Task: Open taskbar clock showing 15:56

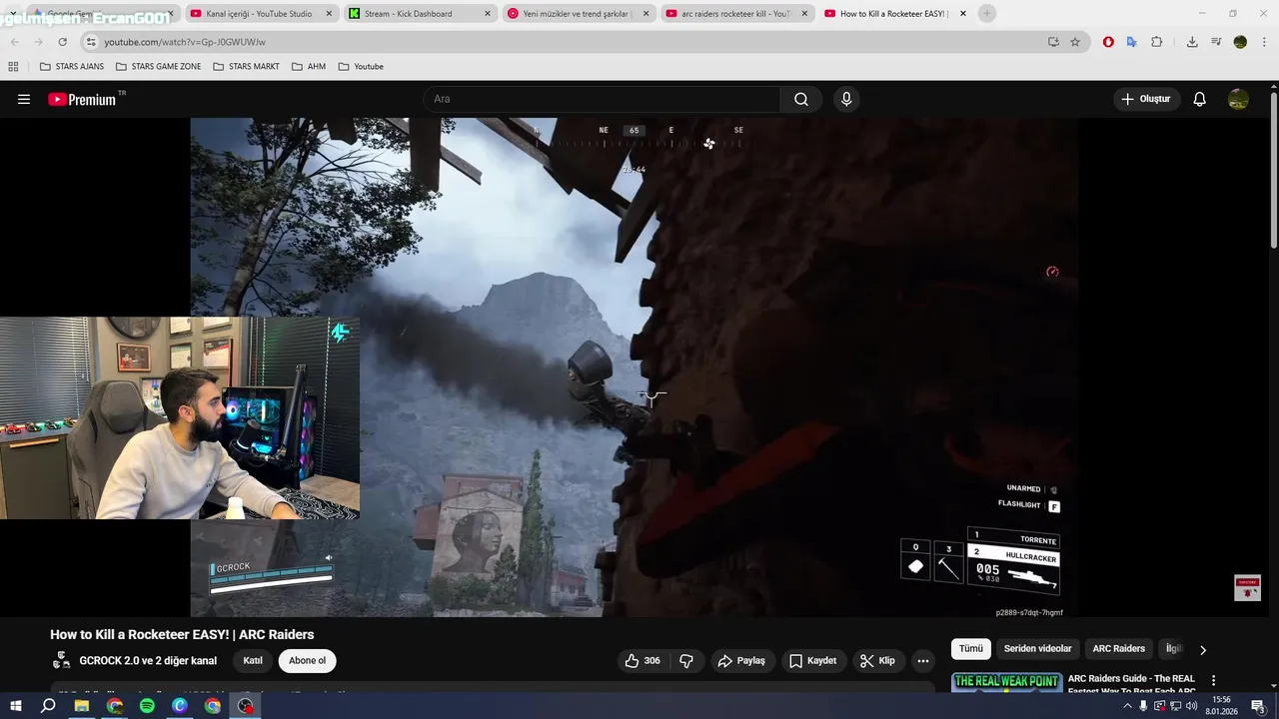Action: pos(1221,706)
